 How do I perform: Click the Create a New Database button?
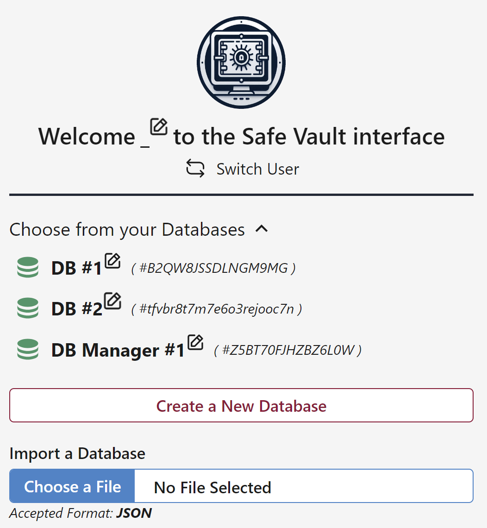click(x=241, y=406)
